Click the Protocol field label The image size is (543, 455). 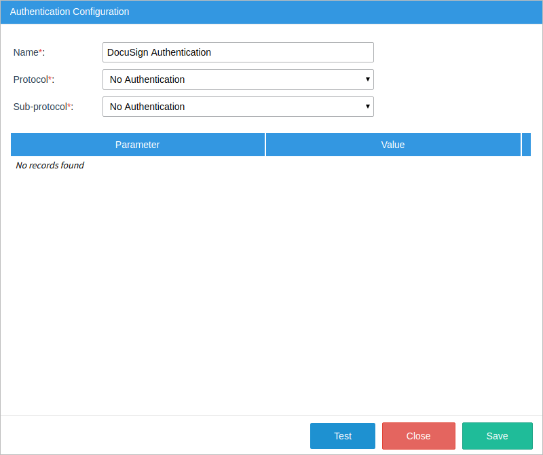30,79
